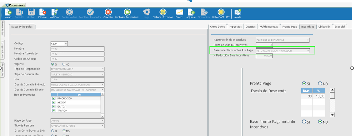Open the Configuraciones side panel
The width and height of the screenshot is (356, 136).
point(2,49)
